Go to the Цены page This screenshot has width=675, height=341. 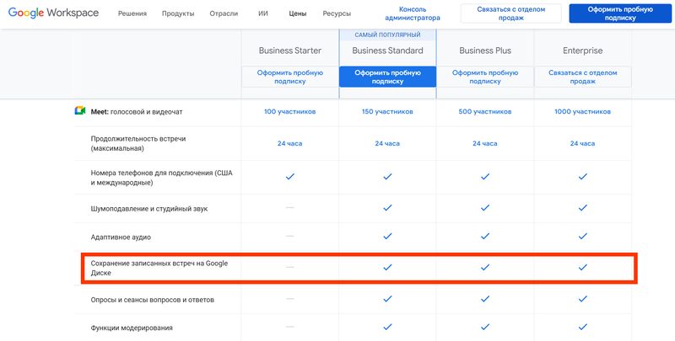click(x=298, y=13)
